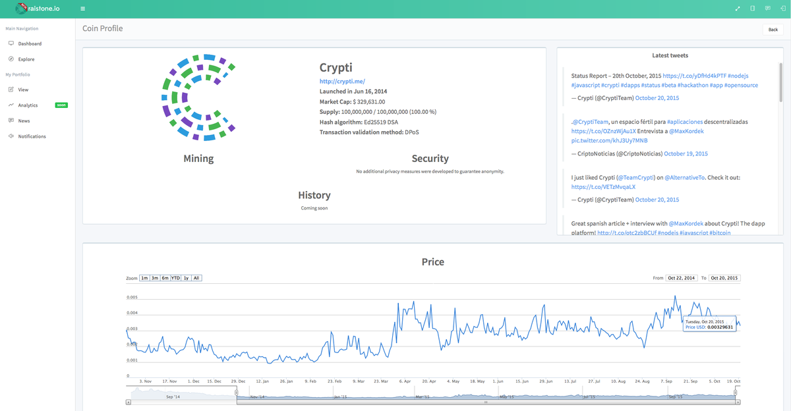The width and height of the screenshot is (791, 411).
Task: Click the mobile device icon in header
Action: (753, 9)
